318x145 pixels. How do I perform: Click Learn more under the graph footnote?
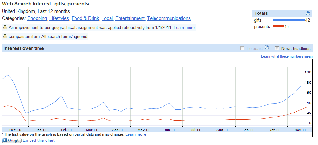click(x=136, y=134)
